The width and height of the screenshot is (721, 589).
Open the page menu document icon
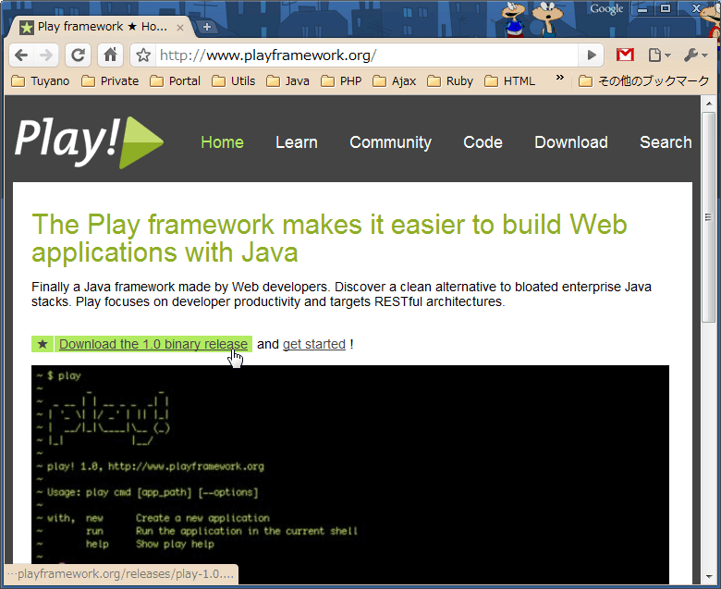[x=659, y=55]
